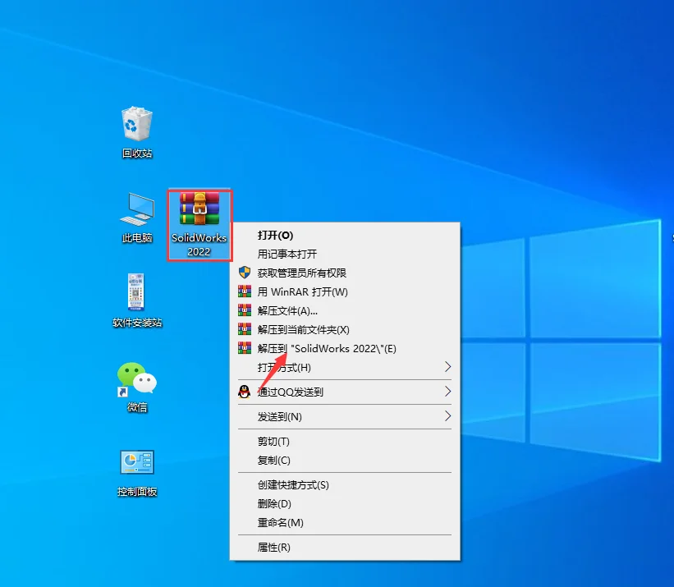
Task: Choose 打开(O) from the context menu
Action: (x=345, y=235)
